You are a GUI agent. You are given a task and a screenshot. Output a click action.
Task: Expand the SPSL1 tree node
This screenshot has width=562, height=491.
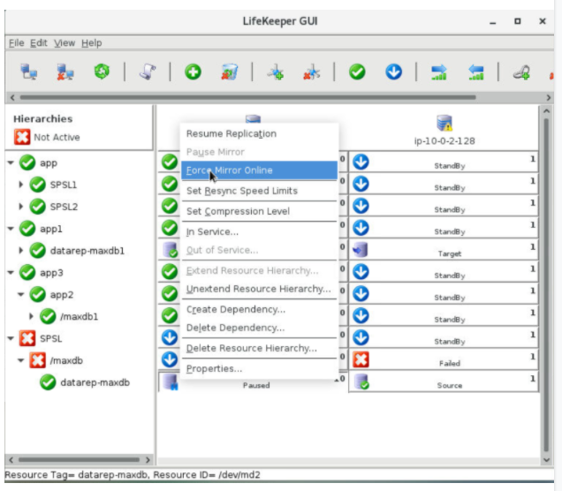21,185
